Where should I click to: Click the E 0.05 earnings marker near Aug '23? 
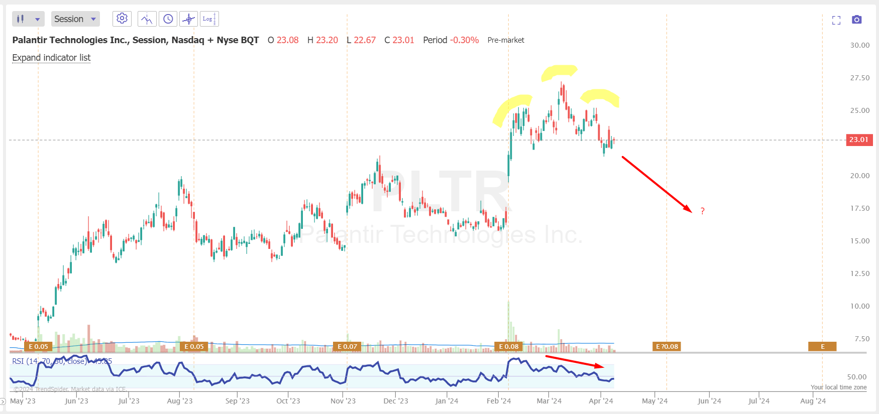(194, 346)
